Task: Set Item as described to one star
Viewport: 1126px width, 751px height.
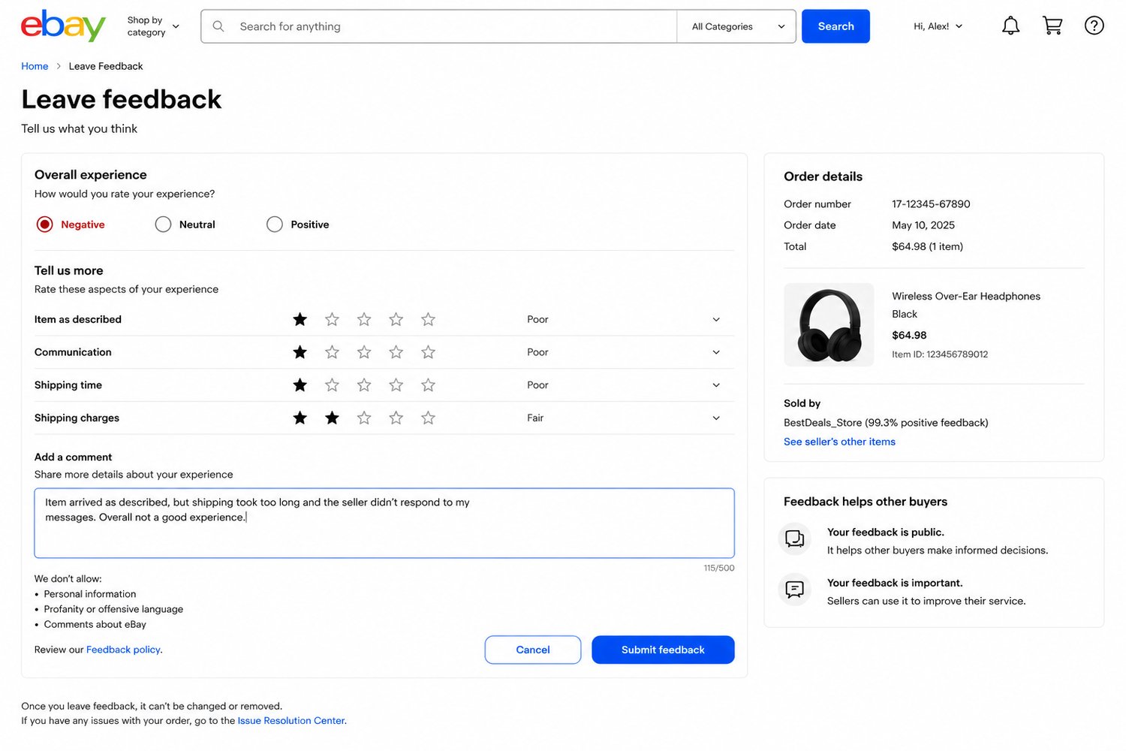Action: click(300, 319)
